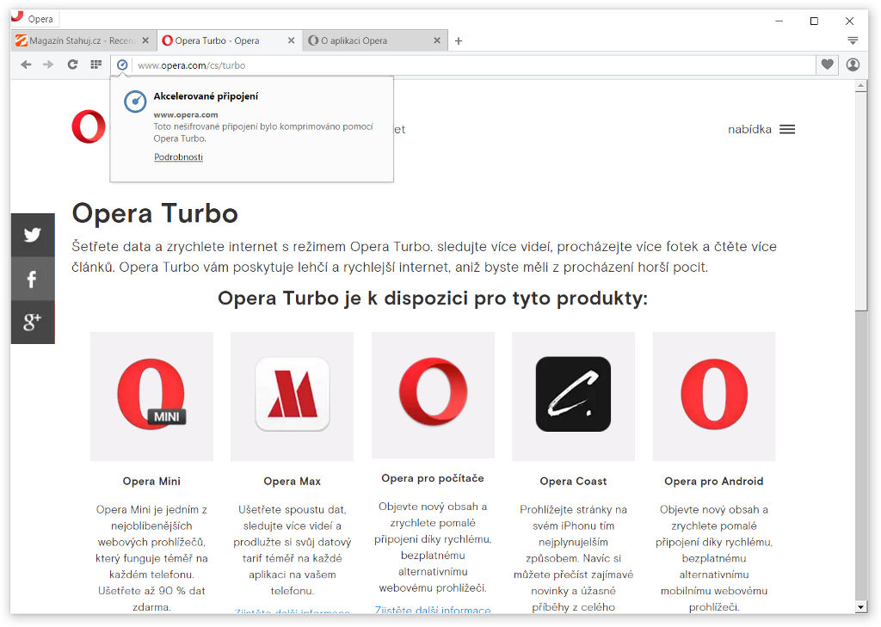Click the Opera pro Android icon
The image size is (881, 627).
pyautogui.click(x=714, y=396)
